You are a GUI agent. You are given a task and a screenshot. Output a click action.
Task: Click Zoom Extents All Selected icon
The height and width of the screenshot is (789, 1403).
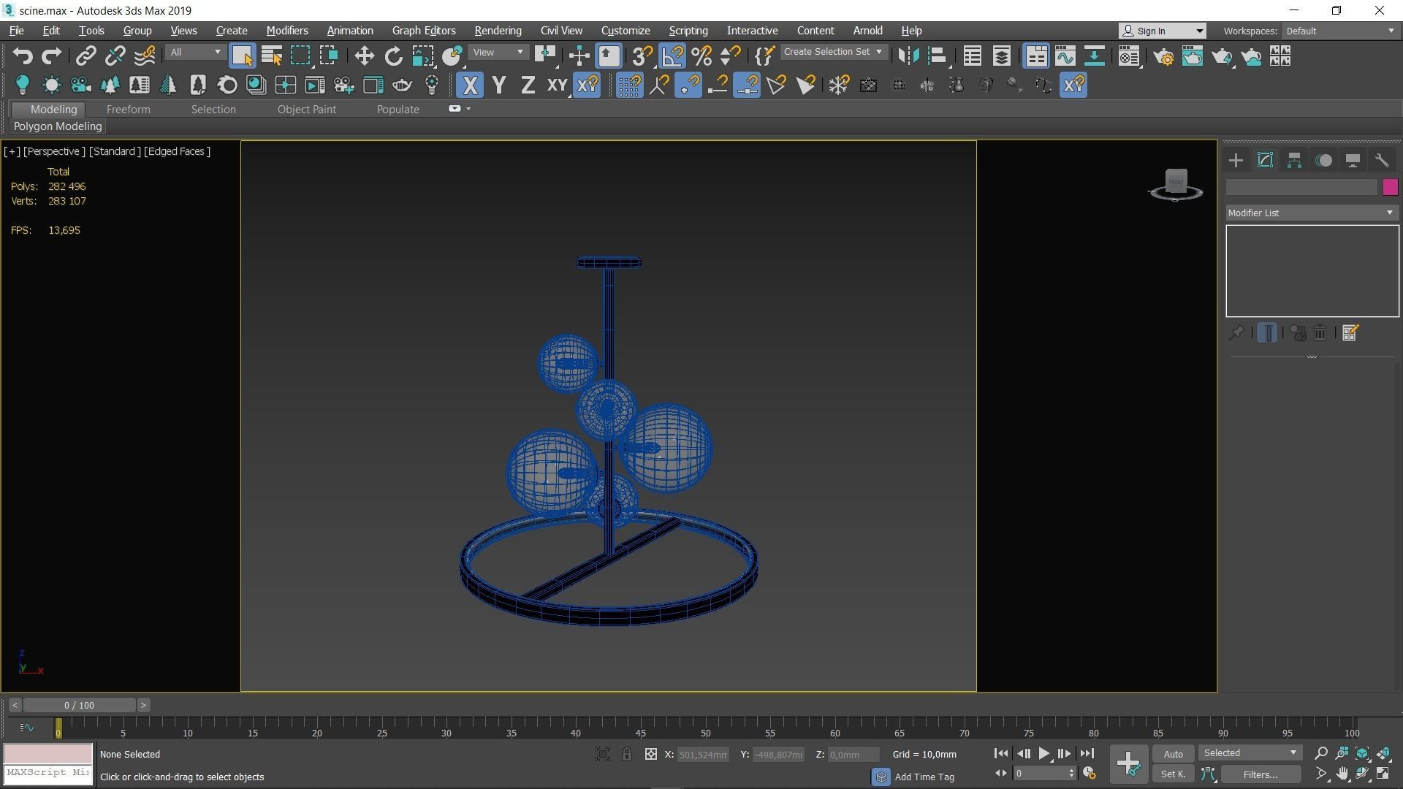click(x=1362, y=753)
